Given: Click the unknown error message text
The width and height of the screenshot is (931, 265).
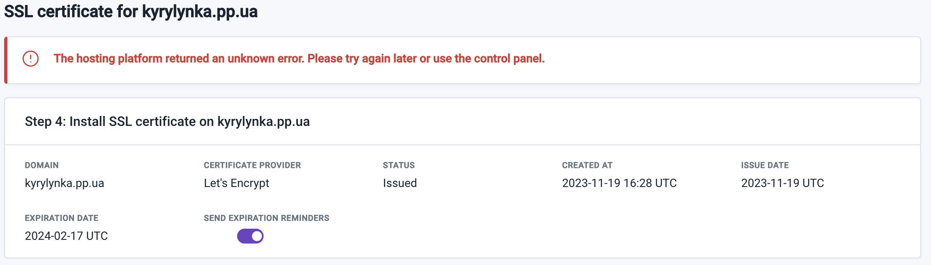Looking at the screenshot, I should pos(299,59).
